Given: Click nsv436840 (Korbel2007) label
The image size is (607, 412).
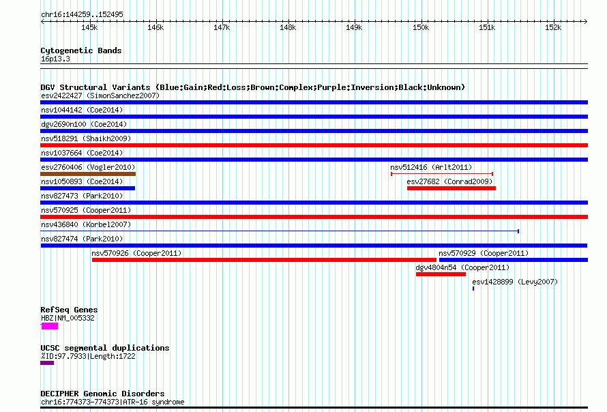Looking at the screenshot, I should click(86, 224).
